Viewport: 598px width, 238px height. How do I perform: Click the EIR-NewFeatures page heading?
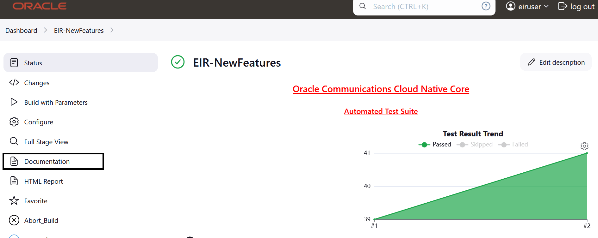[237, 62]
